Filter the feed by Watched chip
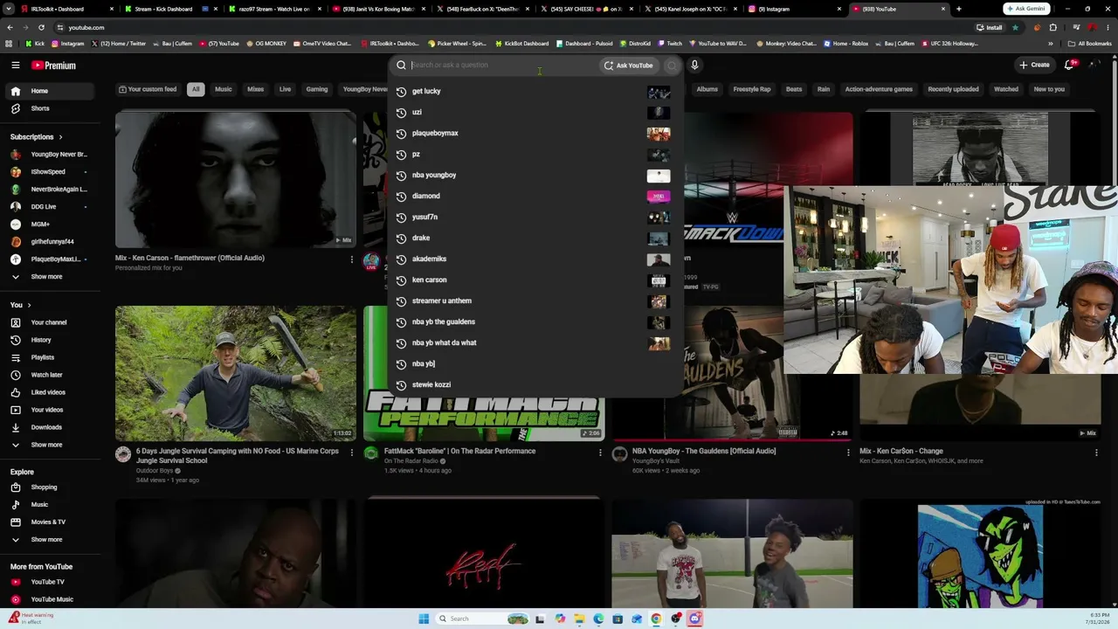The image size is (1118, 629). point(1006,89)
